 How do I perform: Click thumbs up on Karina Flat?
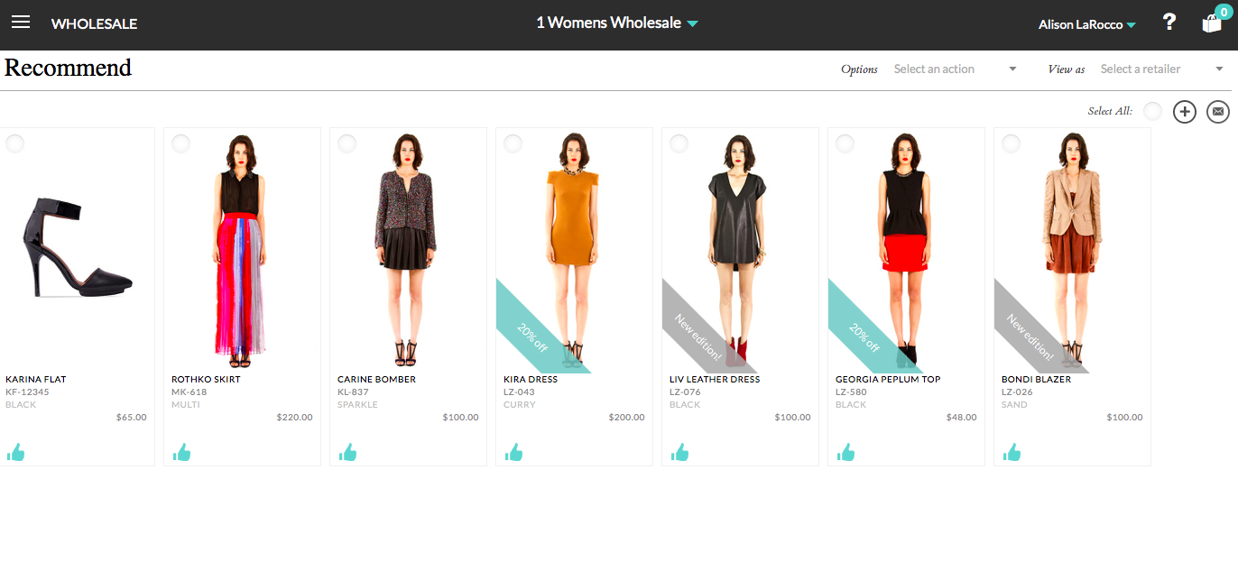pyautogui.click(x=15, y=451)
